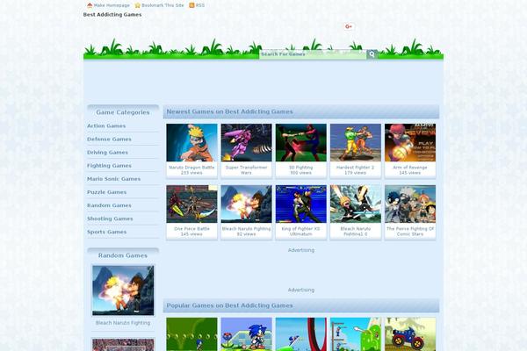Screen dimensions: 527x351
Task: Open the Shooting Games category
Action: pyautogui.click(x=110, y=218)
